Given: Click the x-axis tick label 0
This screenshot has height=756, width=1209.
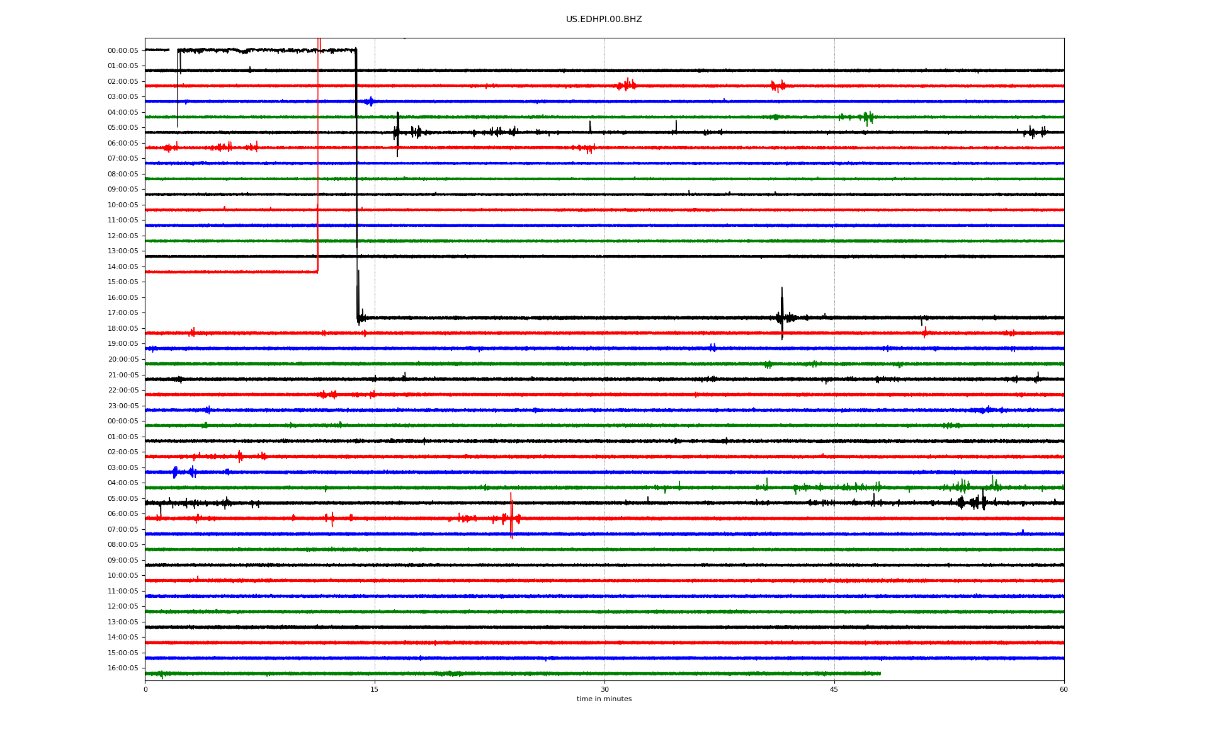Looking at the screenshot, I should coord(145,689).
